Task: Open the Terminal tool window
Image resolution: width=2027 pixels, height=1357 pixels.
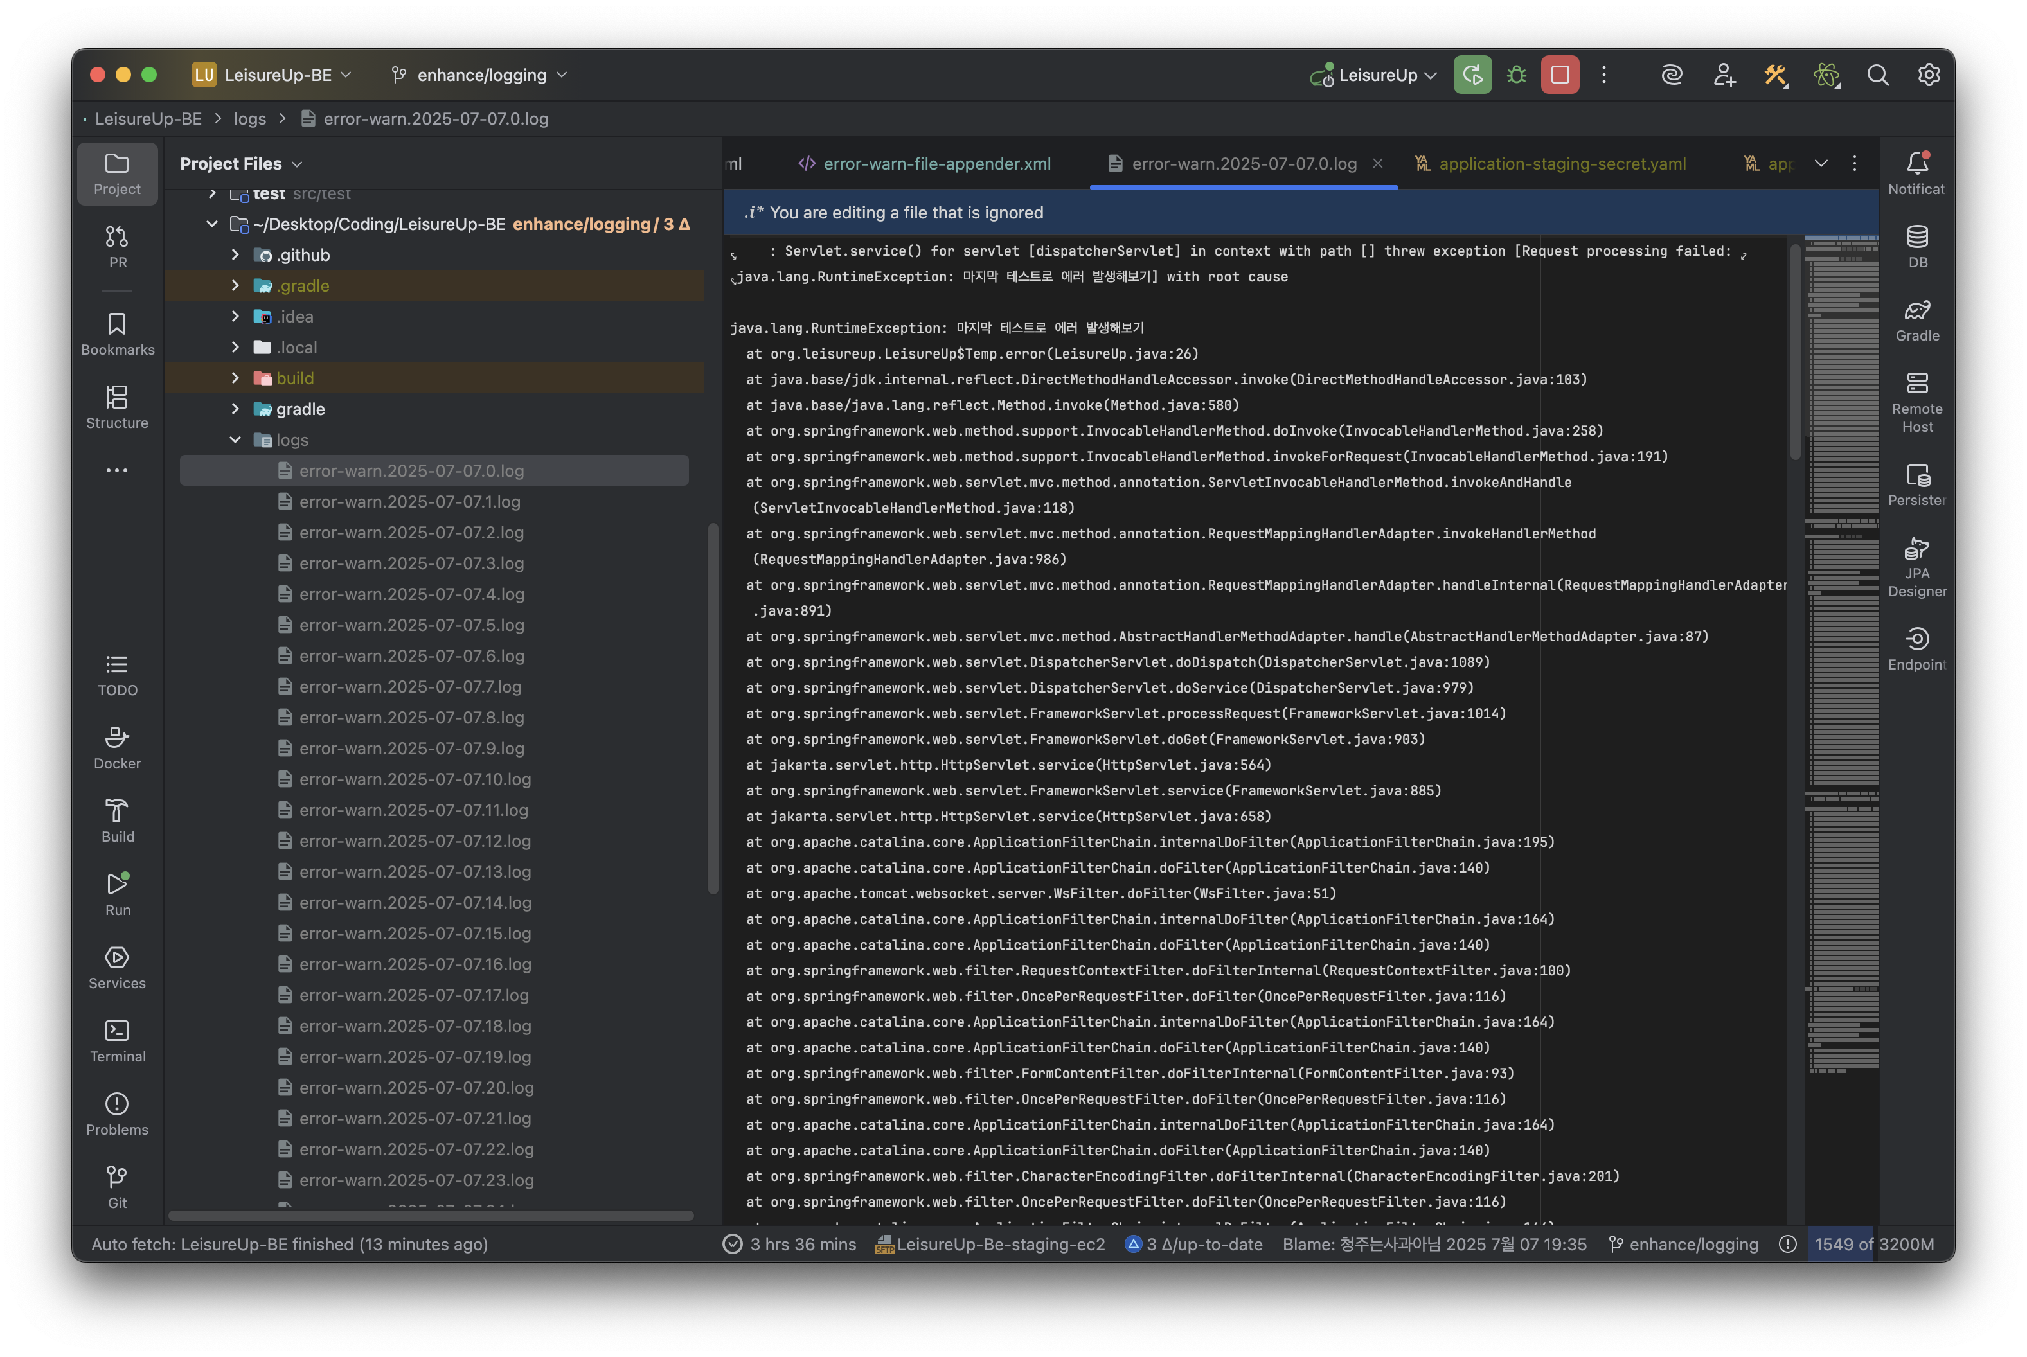Action: (x=117, y=1040)
